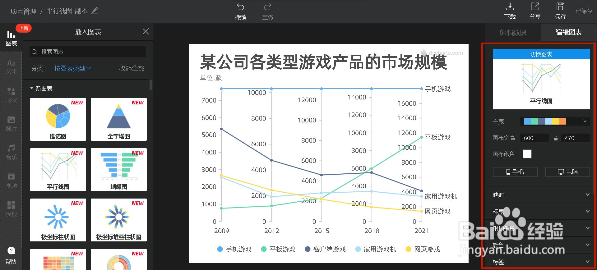Toggle 客户端游戏 series in chart legend

(325, 249)
